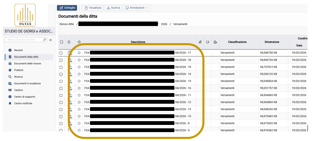Click the Scarica download button

(x=113, y=8)
